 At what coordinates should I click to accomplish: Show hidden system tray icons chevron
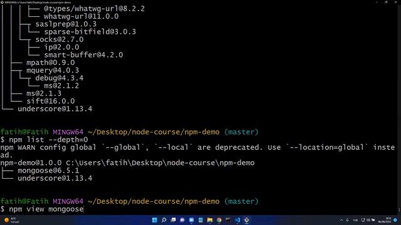pos(341,220)
